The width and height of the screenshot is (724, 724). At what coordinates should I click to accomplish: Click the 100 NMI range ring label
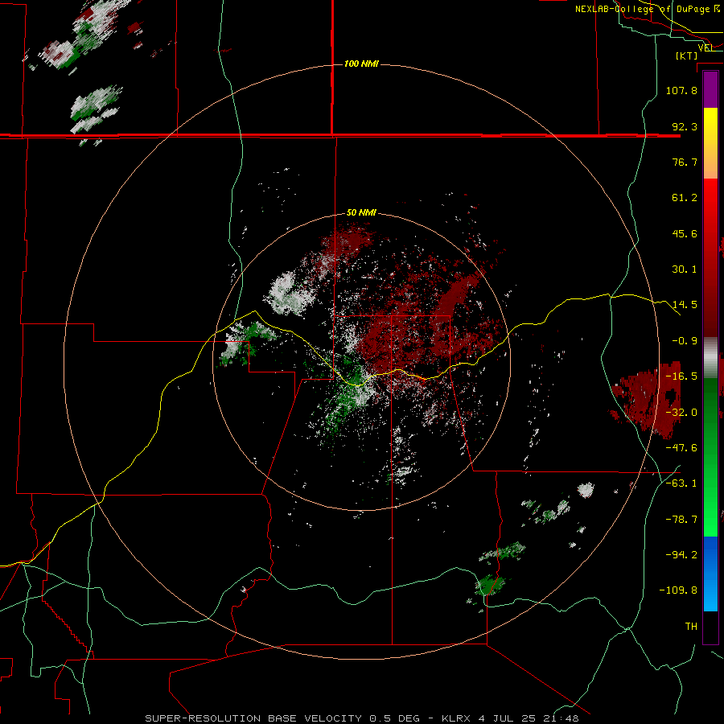[361, 64]
